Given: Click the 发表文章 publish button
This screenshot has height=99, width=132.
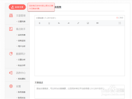Looking at the screenshot, I should coord(17,7).
